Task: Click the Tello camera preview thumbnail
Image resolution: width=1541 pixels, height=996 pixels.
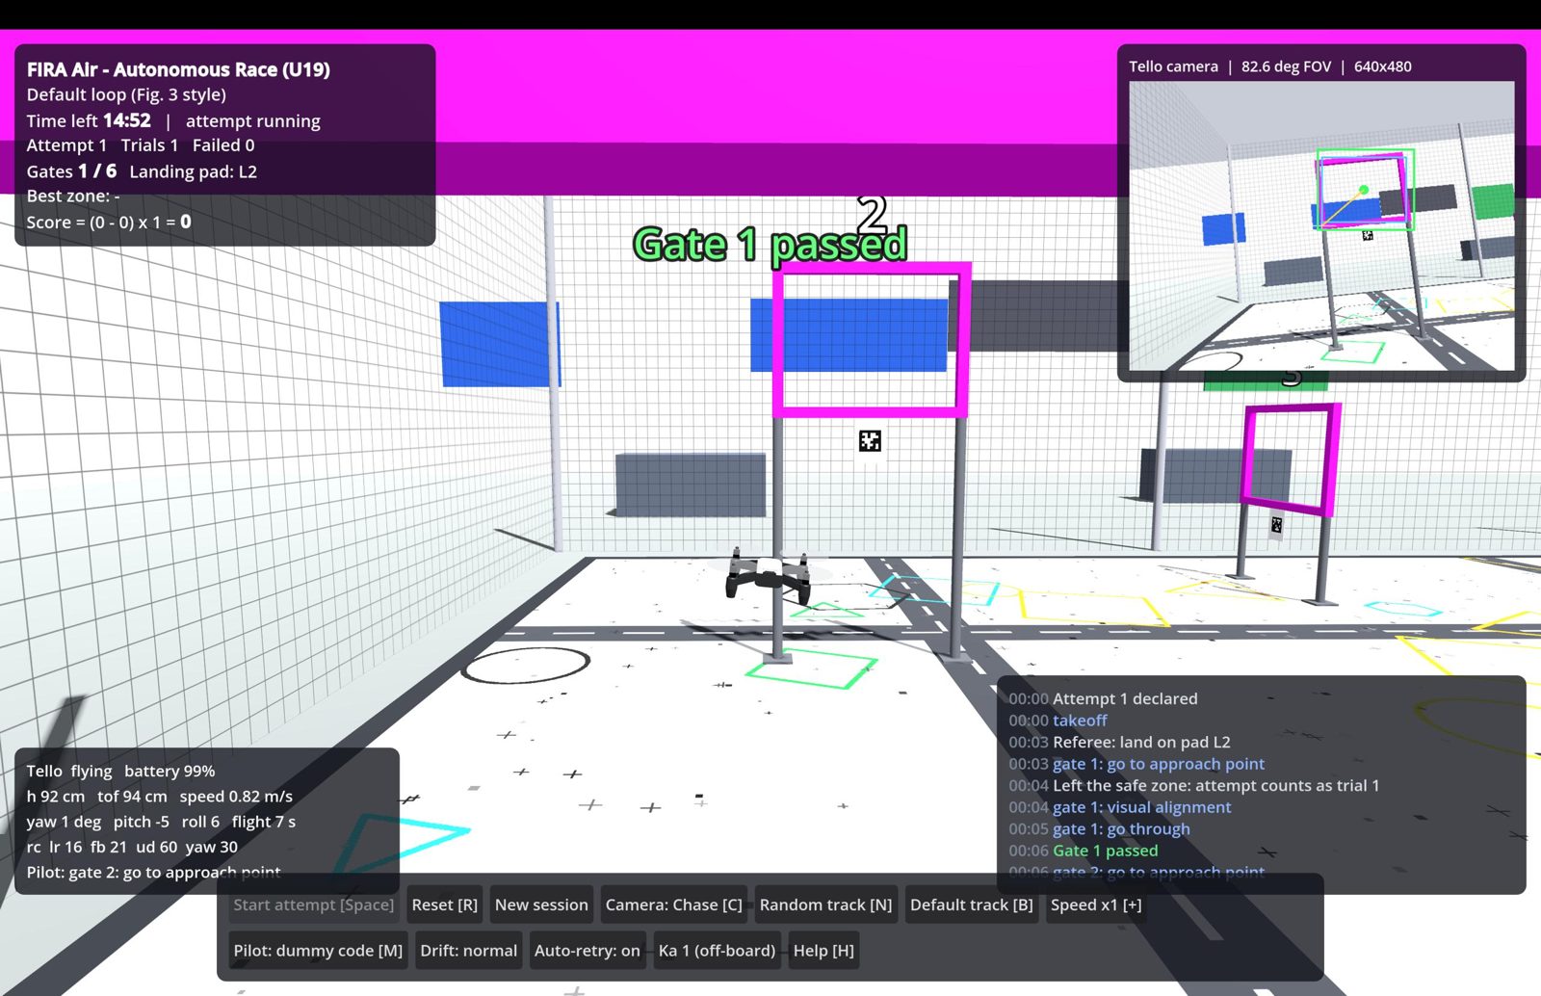Action: click(1321, 225)
